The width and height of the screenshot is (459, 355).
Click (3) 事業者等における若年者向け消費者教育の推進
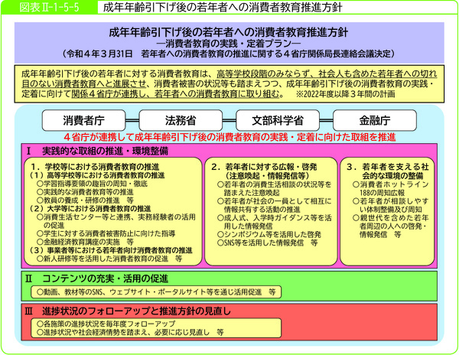[111, 250]
